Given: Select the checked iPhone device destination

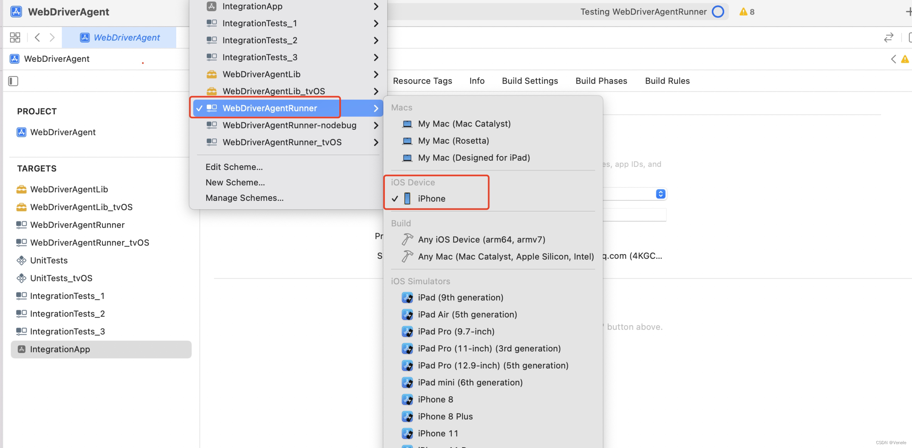Looking at the screenshot, I should click(431, 199).
